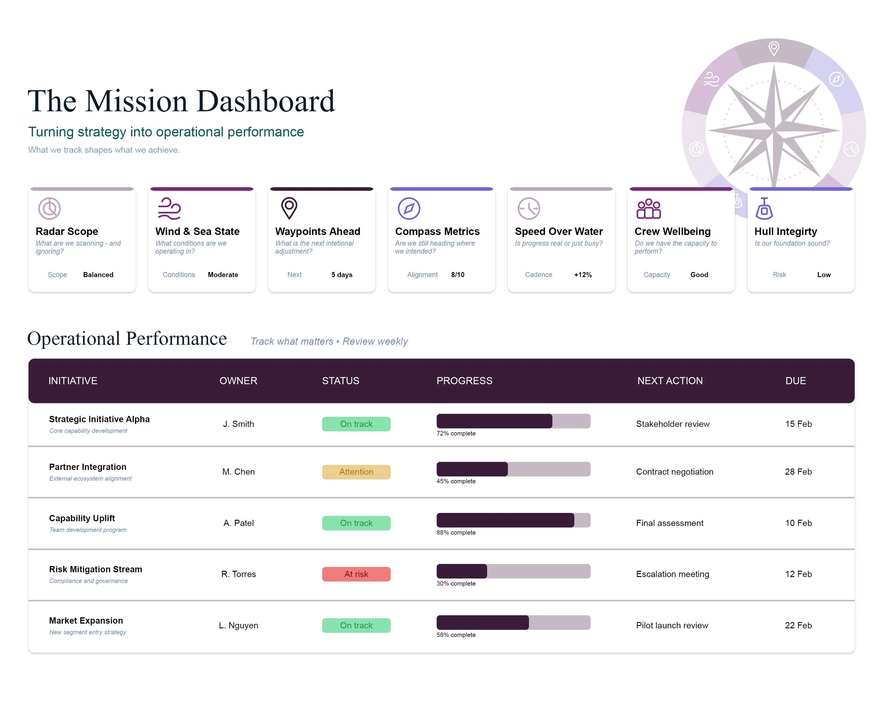Click the Radar Scope card icon

pos(49,209)
